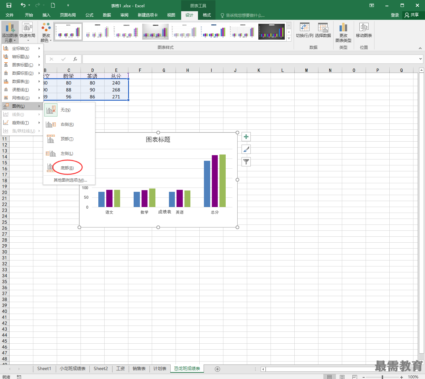
Task: Click the confirm checkmark in the formula bar
Action: pos(63,59)
